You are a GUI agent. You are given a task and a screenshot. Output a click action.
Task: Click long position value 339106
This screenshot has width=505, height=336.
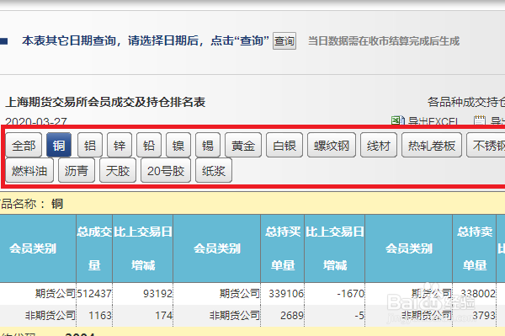286,294
